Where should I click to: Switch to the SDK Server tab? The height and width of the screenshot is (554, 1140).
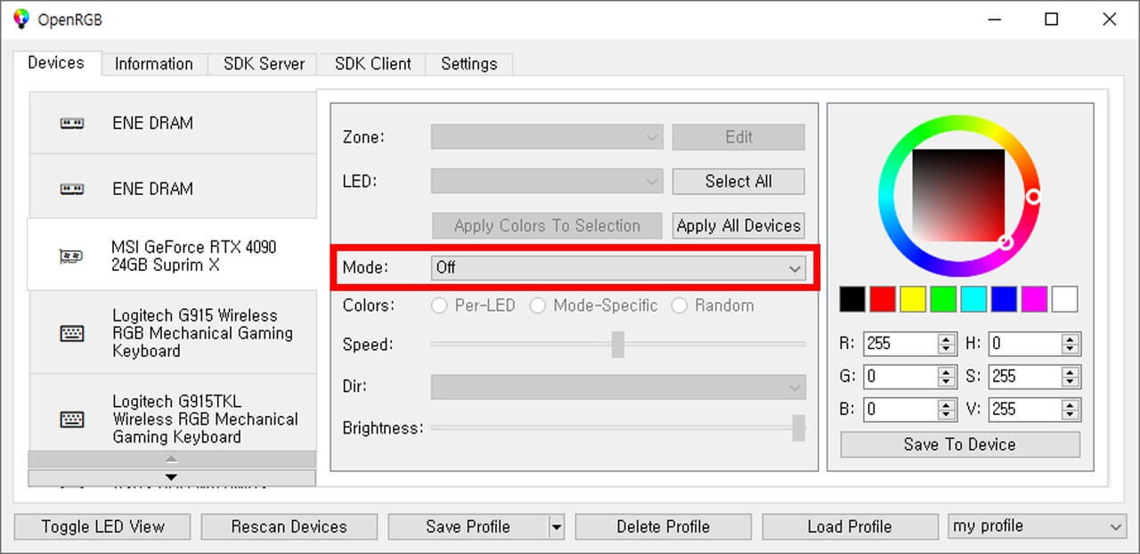pyautogui.click(x=264, y=64)
